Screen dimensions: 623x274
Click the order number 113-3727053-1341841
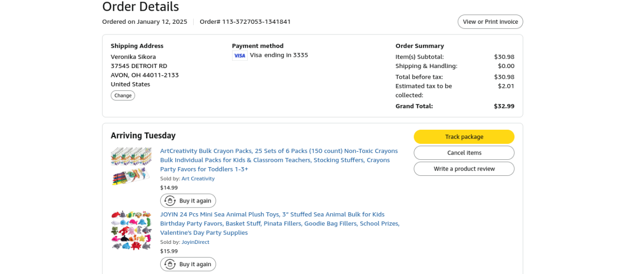pyautogui.click(x=256, y=22)
